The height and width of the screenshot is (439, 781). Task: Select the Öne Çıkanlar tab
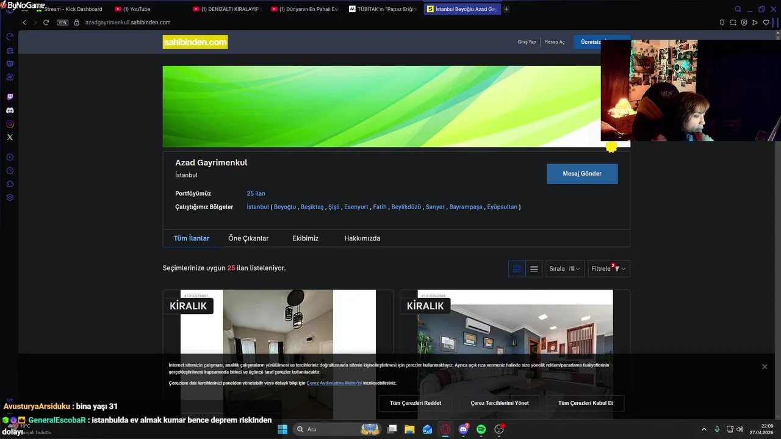[248, 238]
